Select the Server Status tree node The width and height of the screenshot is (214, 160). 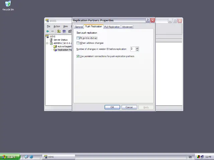pyautogui.click(x=60, y=40)
